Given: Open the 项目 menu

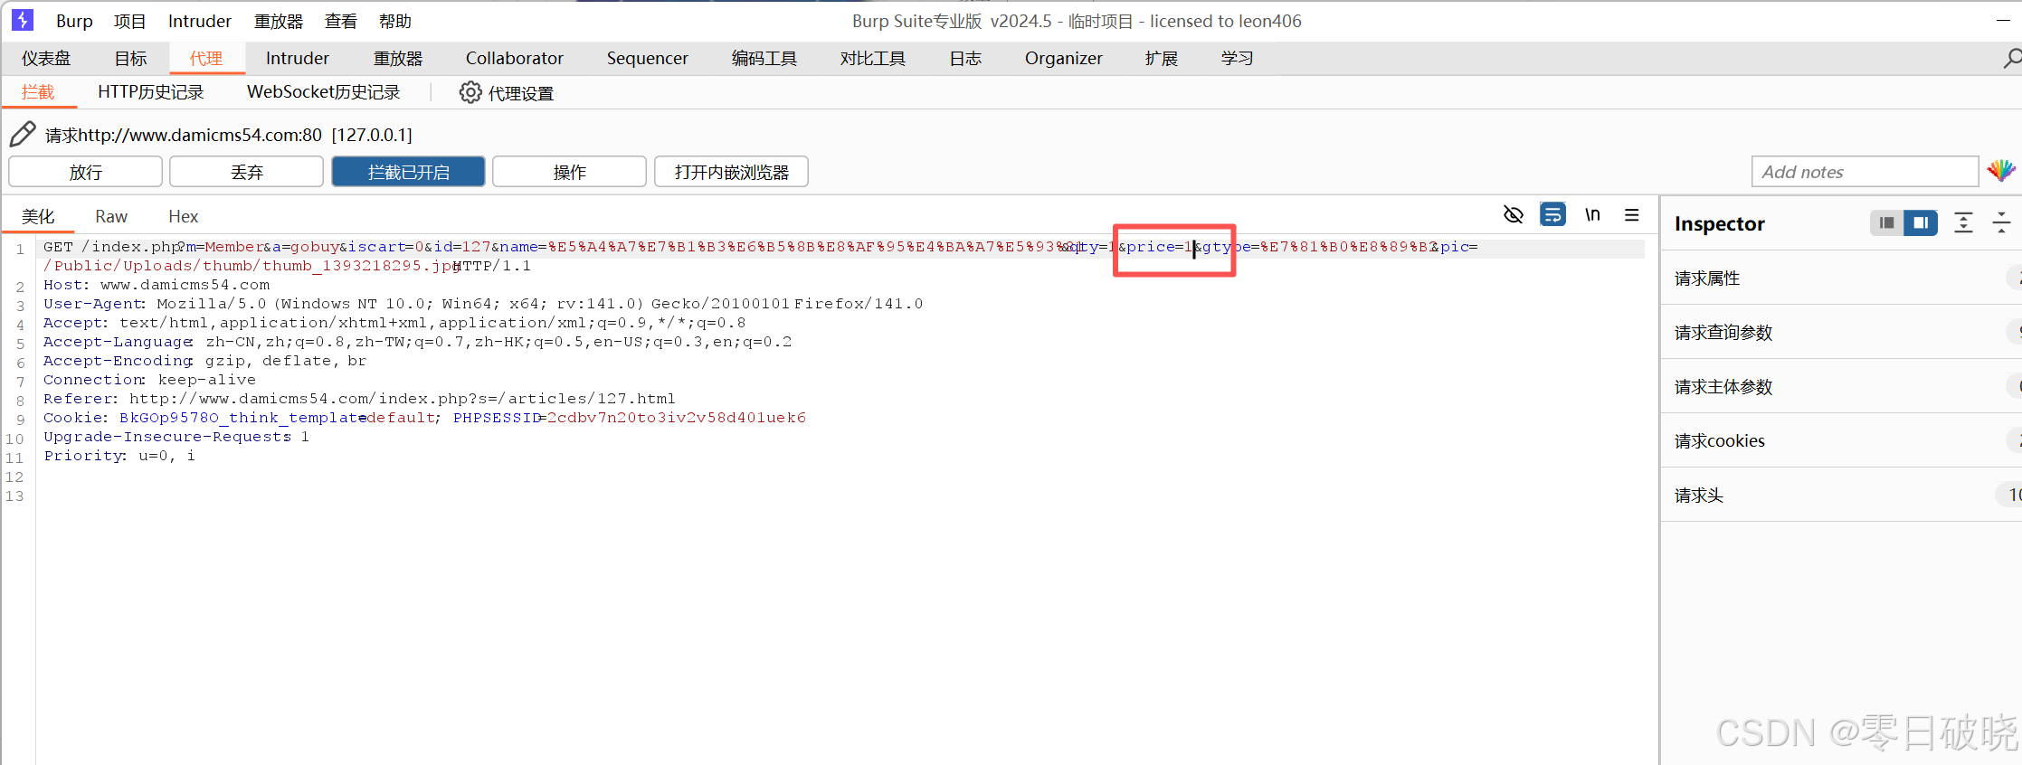Looking at the screenshot, I should click(x=129, y=21).
